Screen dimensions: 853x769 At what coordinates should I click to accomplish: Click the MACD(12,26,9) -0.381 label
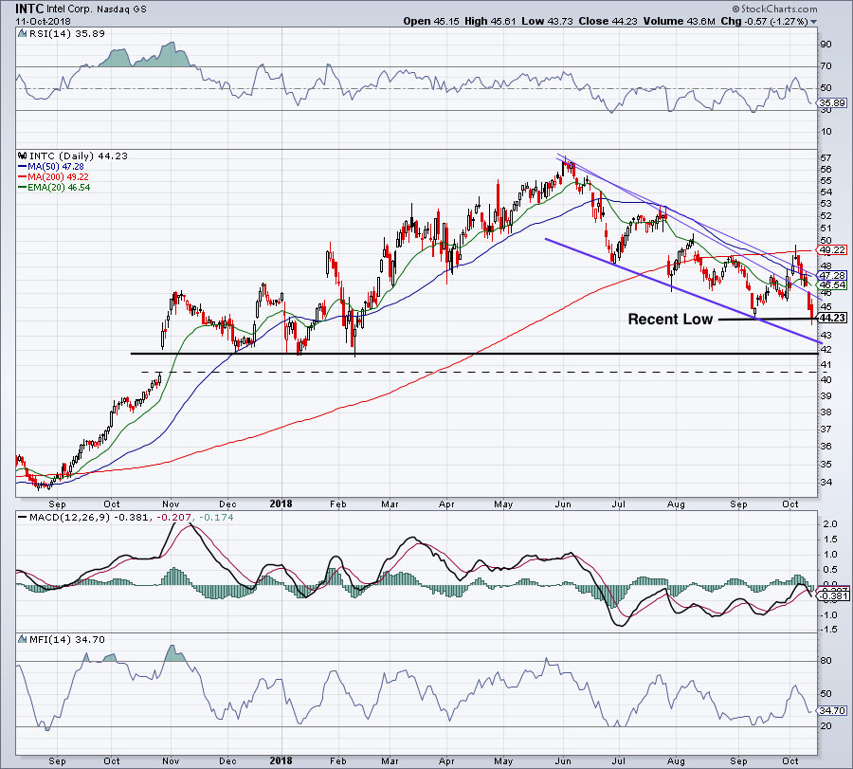88,517
